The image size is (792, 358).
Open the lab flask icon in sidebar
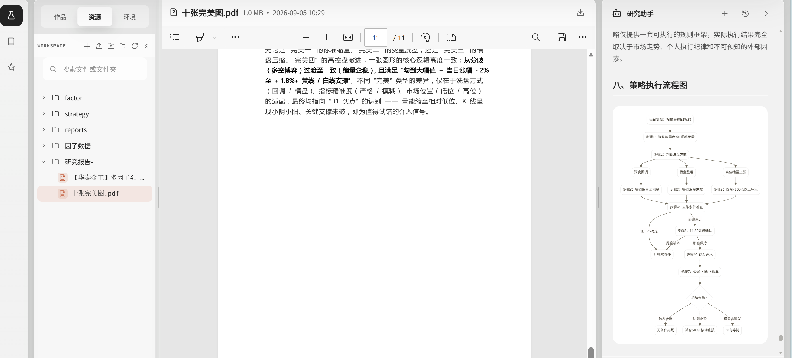tap(12, 15)
